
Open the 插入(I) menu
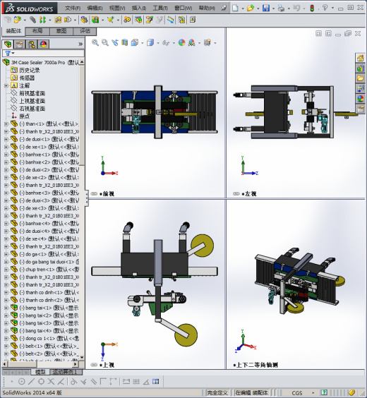pyautogui.click(x=139, y=8)
